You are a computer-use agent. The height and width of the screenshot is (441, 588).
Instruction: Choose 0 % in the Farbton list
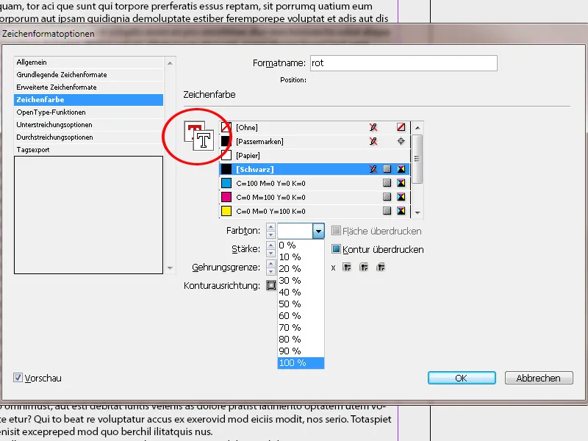(301, 245)
